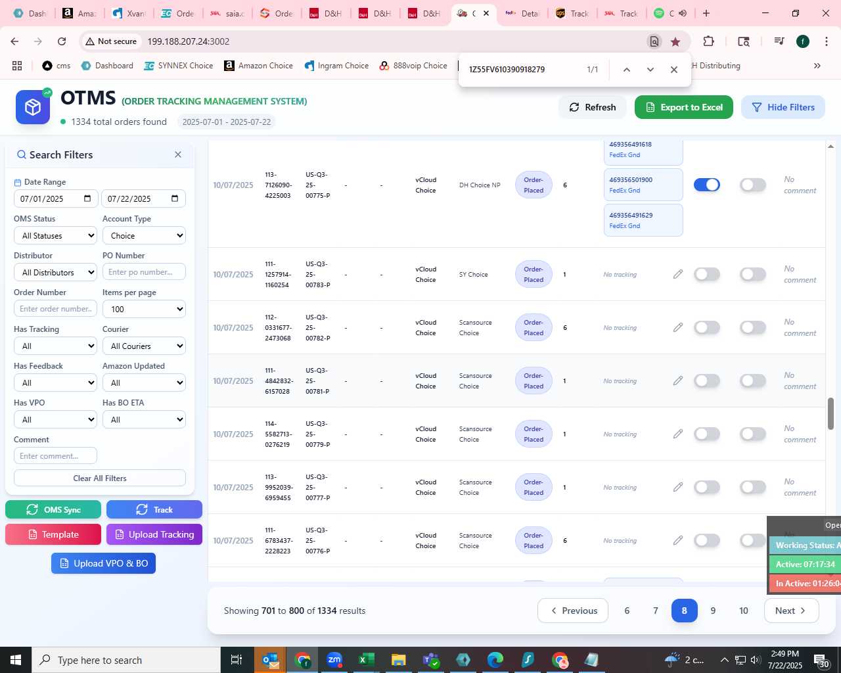This screenshot has width=841, height=673.
Task: Go back in browser history
Action: point(14,41)
